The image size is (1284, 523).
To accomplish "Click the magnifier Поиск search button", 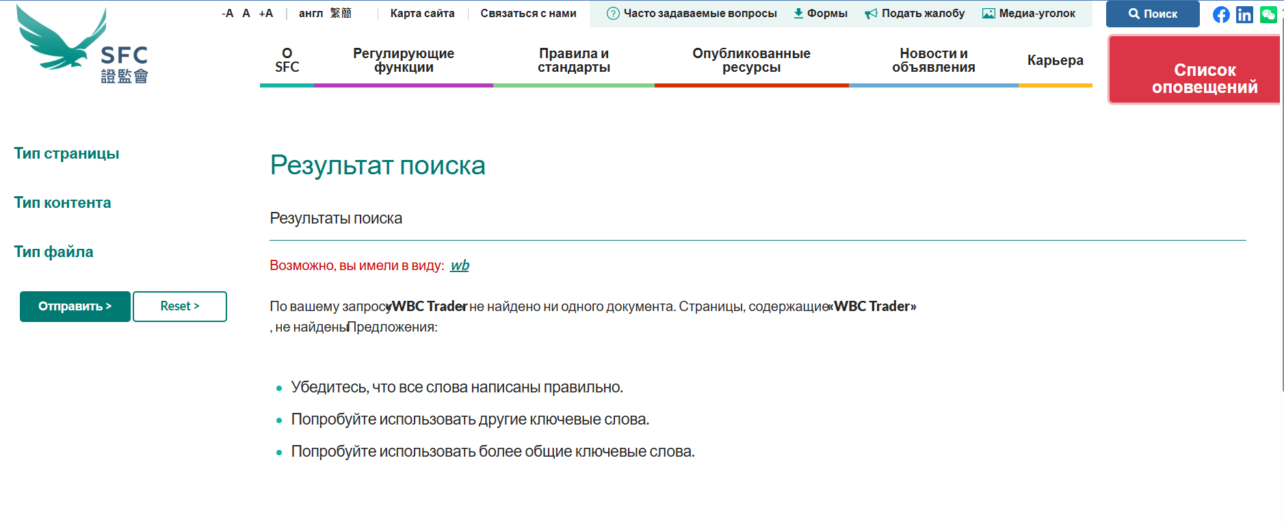I will [x=1153, y=14].
